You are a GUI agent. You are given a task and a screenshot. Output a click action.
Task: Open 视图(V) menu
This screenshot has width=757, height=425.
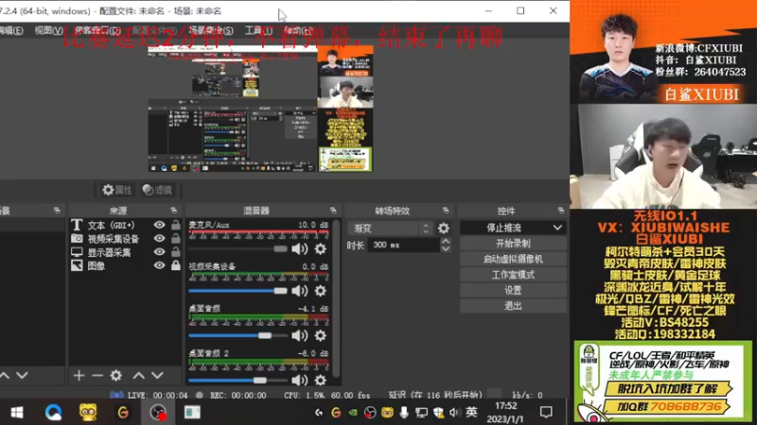click(48, 30)
